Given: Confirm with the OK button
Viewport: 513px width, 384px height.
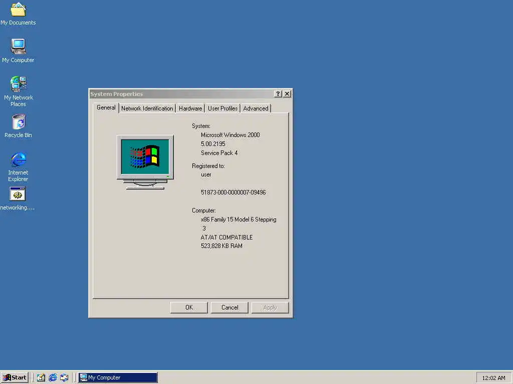Looking at the screenshot, I should 189,307.
